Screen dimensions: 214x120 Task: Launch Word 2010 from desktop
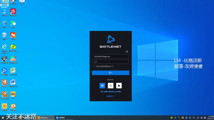point(13,83)
